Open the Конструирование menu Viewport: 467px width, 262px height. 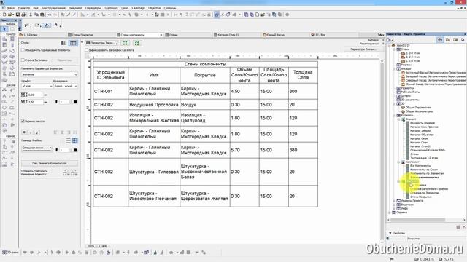point(53,8)
